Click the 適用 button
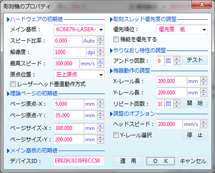 [128, 161]
